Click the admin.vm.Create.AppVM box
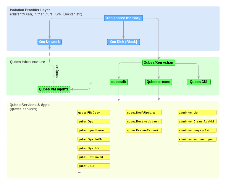Image resolution: width=226 pixels, height=185 pixels. tap(197, 122)
